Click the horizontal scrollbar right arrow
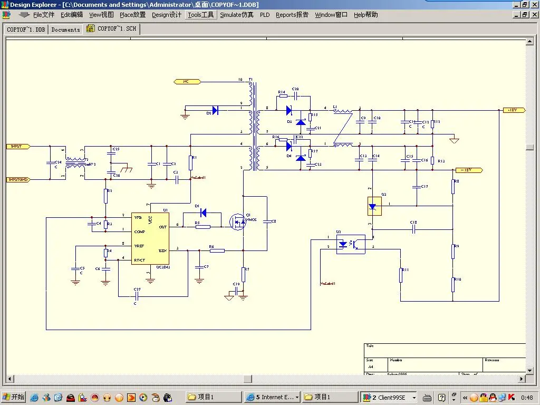Screen dimensions: 540x405 [x=522, y=379]
